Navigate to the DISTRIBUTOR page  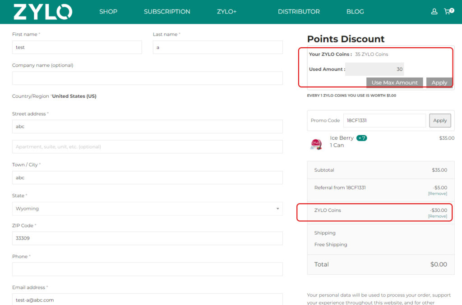point(299,12)
